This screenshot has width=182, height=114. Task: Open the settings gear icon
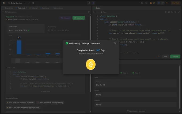pos(146,3)
